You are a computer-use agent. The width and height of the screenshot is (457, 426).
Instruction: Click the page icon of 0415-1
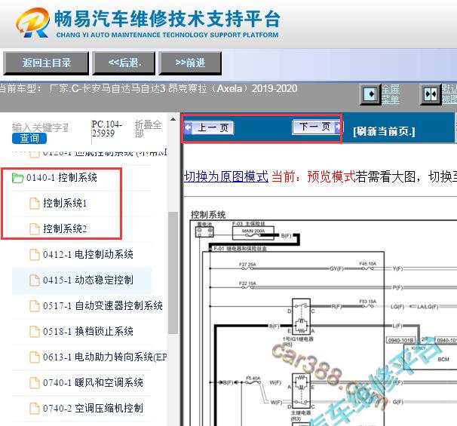tap(35, 280)
